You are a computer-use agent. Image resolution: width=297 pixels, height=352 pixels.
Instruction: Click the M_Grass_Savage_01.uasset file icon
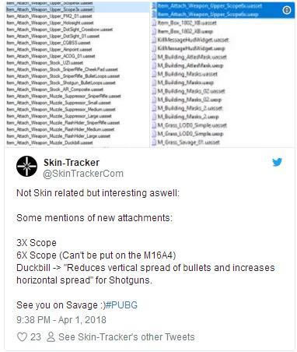click(154, 143)
